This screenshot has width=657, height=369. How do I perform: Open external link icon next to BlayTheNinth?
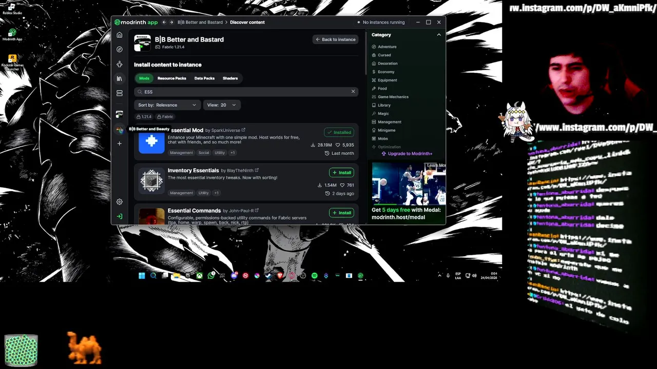coord(257,170)
